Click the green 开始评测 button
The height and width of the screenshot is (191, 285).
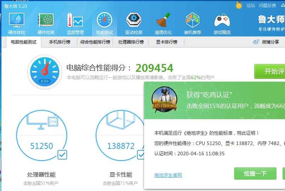coord(270,71)
